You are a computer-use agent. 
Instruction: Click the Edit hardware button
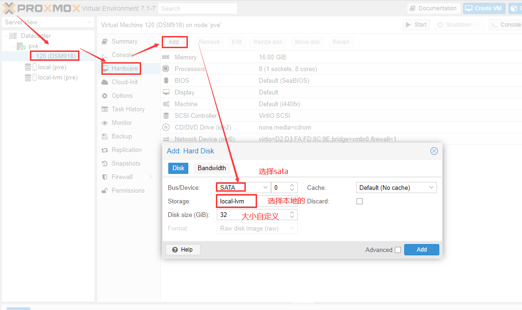(x=236, y=42)
